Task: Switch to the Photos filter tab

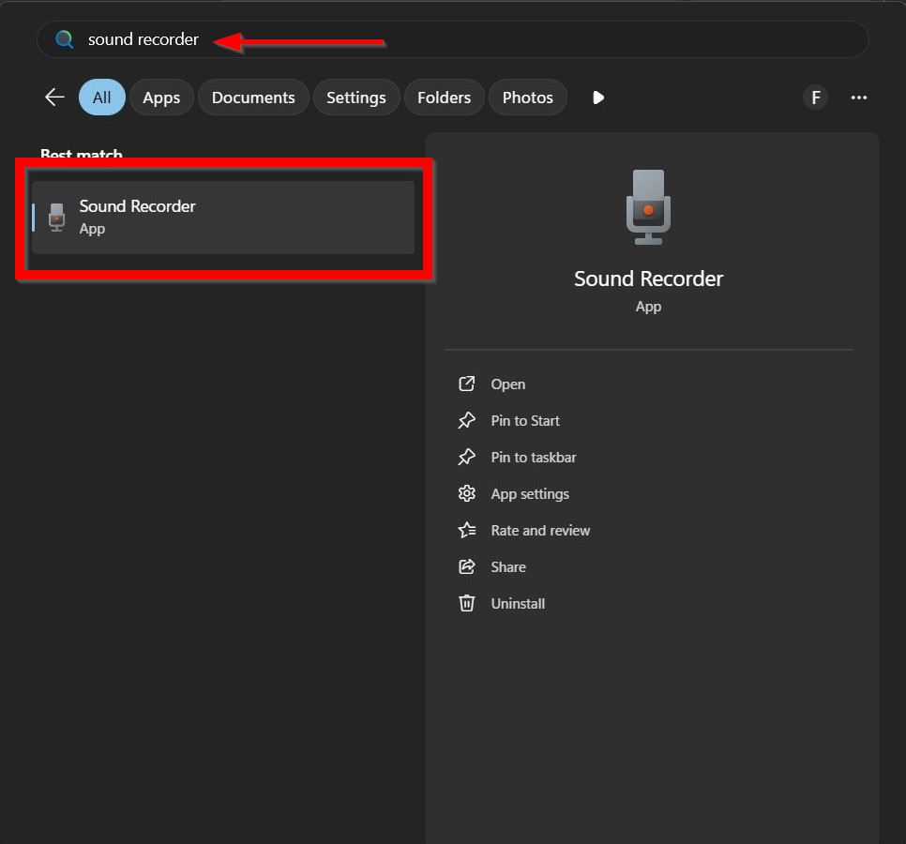Action: (527, 97)
